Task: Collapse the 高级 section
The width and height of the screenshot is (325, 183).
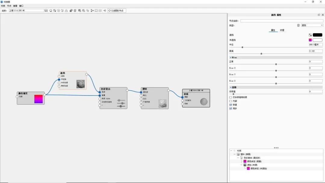Action: tap(231, 87)
